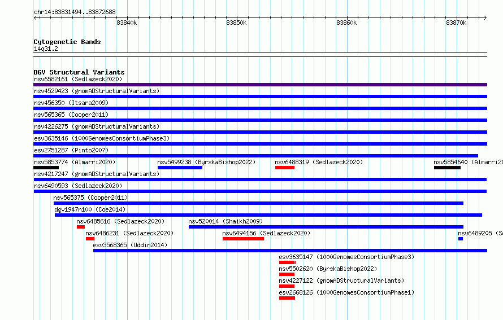The width and height of the screenshot is (503, 320).
Task: Click the blue esv3568365 variant bar
Action: pyautogui.click(x=290, y=251)
